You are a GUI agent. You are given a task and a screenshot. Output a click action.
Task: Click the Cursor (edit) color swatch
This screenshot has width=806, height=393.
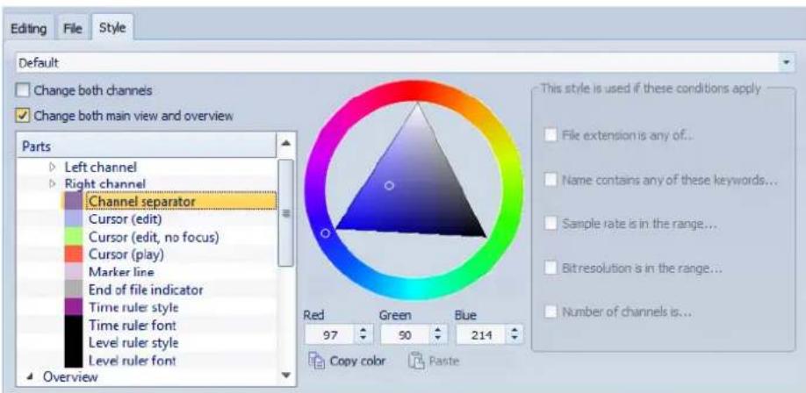pyautogui.click(x=74, y=218)
